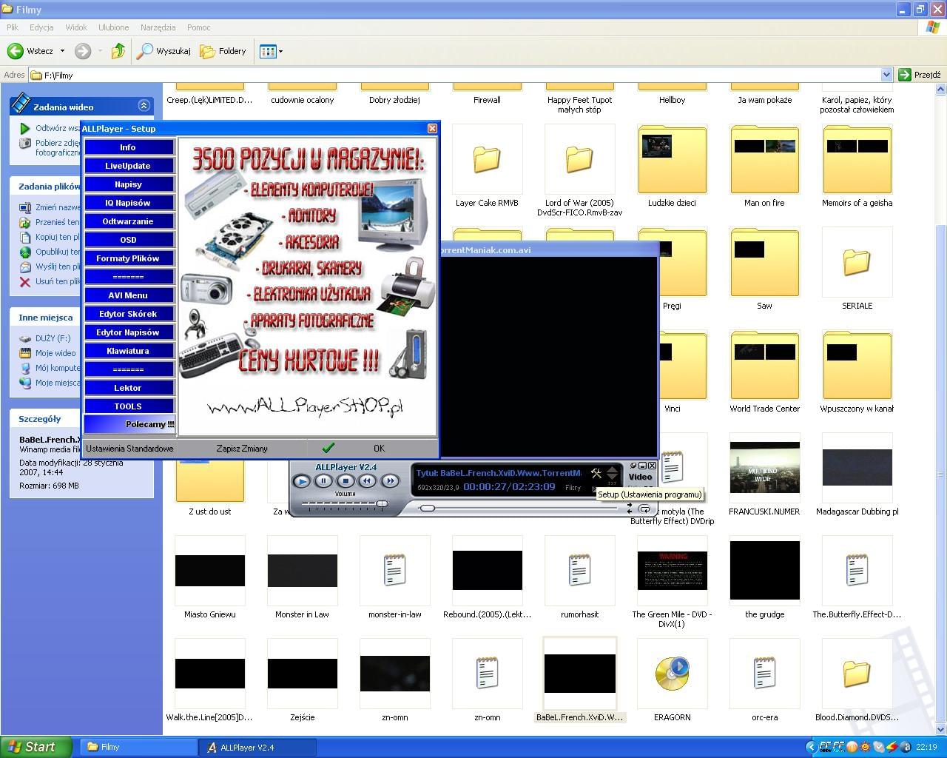Open TOOLS in ALLPlayer Setup
The height and width of the screenshot is (758, 947).
[128, 406]
